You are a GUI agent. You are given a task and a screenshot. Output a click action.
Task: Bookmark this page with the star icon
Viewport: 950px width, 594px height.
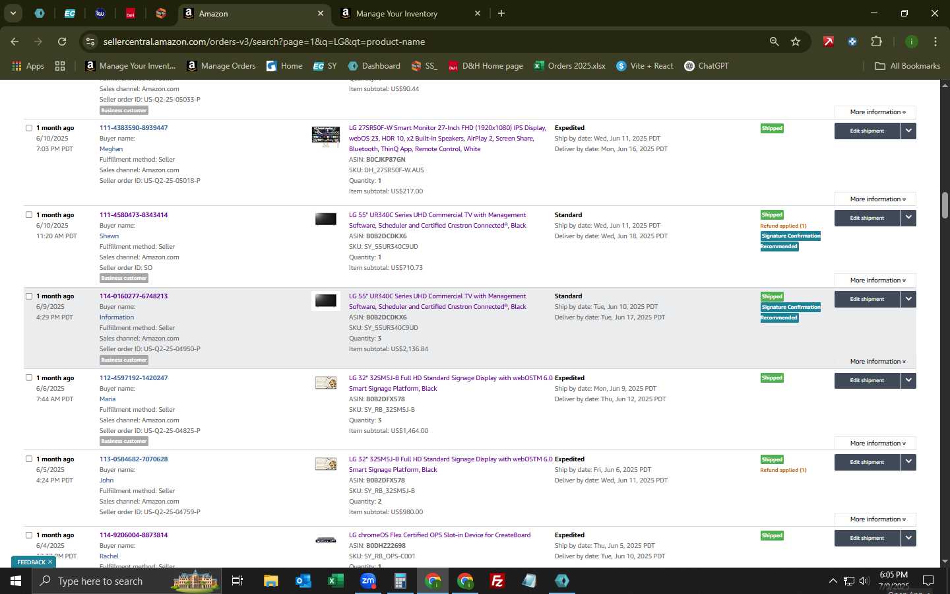(796, 42)
